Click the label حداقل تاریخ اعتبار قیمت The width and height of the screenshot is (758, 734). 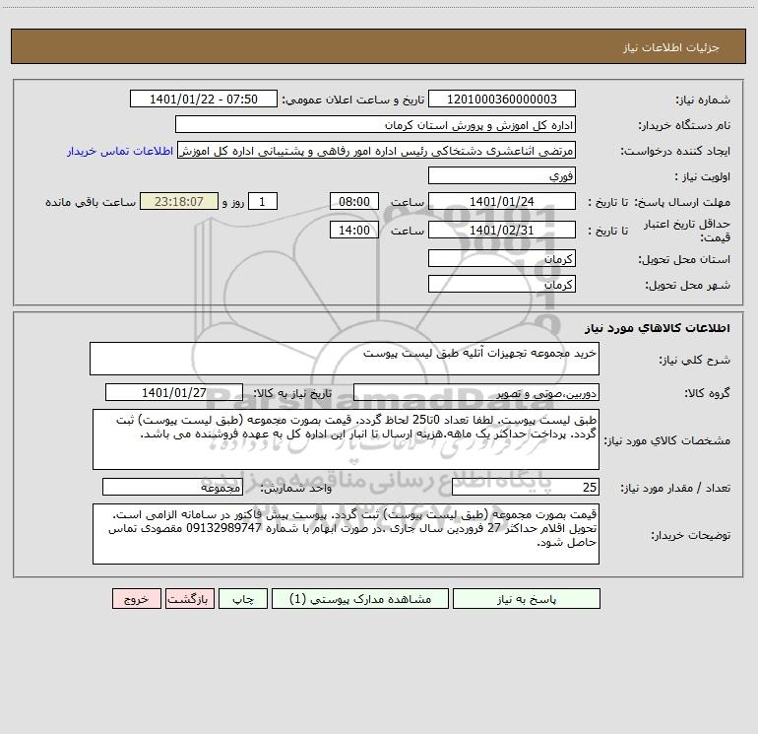click(x=686, y=231)
